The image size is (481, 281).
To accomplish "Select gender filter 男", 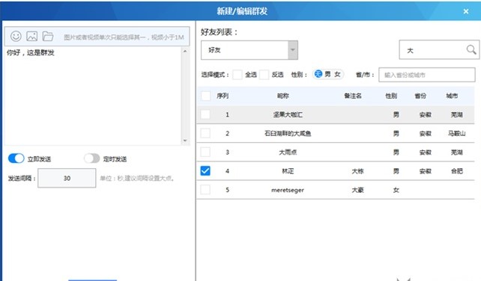I will point(327,74).
